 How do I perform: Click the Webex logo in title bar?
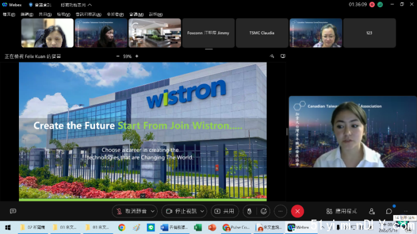tap(4, 5)
